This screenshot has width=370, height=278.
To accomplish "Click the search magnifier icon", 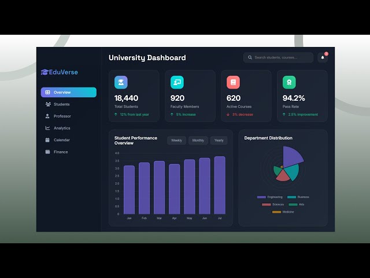I will (x=250, y=57).
